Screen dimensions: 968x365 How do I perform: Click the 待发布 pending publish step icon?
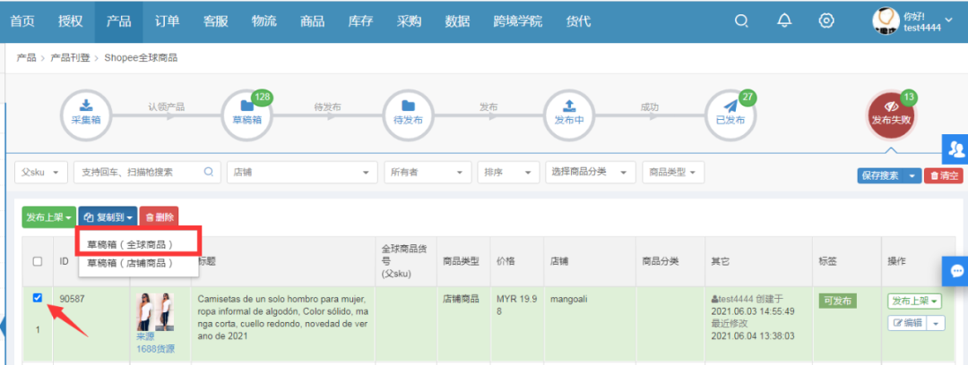point(408,114)
